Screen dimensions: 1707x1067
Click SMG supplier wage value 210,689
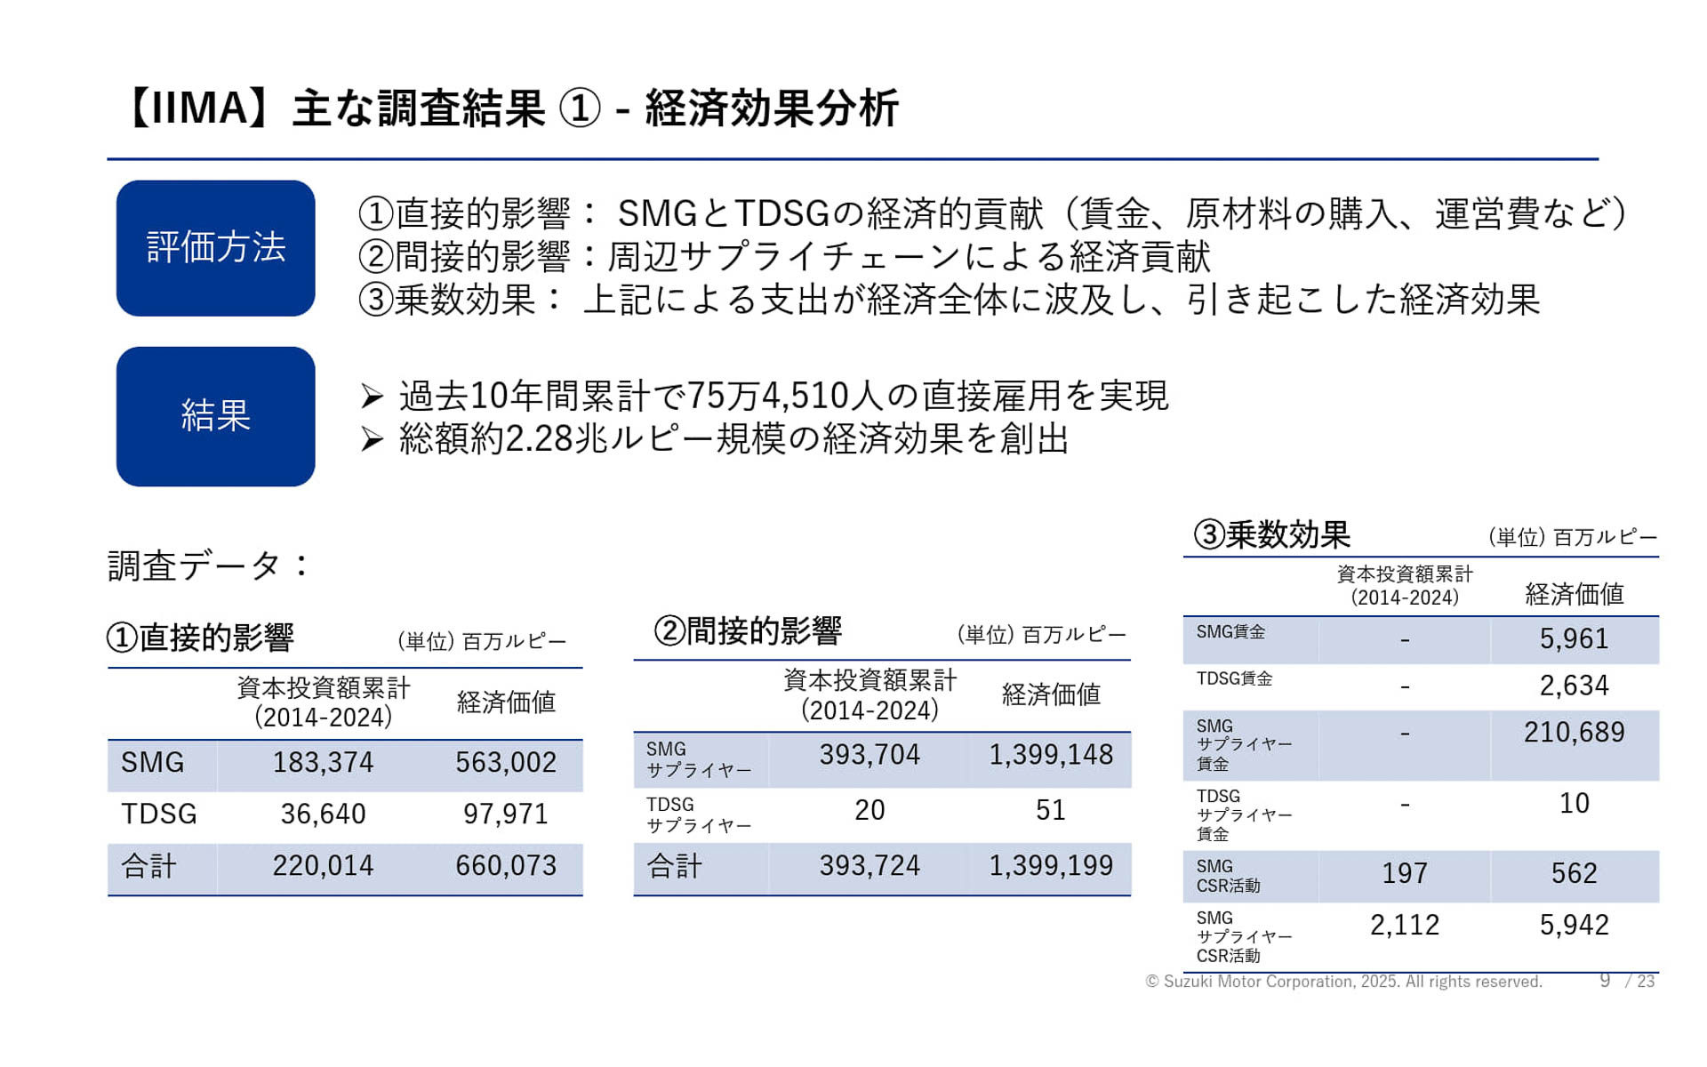(1573, 733)
